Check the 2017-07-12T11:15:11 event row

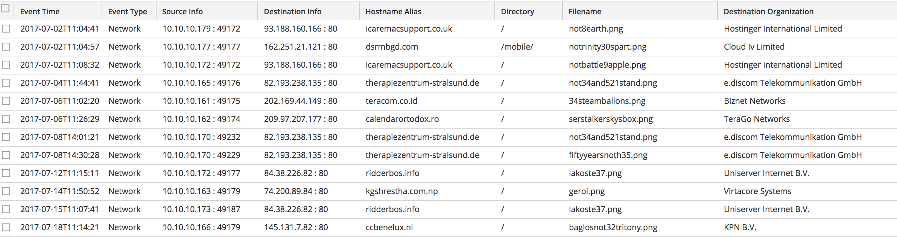point(6,173)
